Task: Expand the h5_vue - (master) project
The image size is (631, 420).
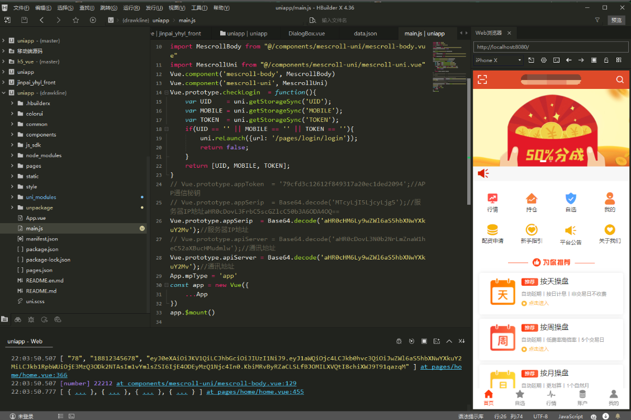Action: point(3,62)
